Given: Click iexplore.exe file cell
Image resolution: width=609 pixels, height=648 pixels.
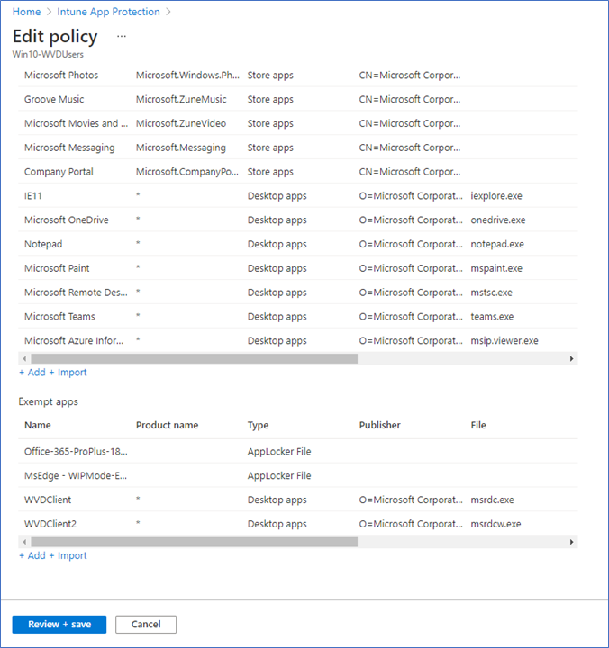Looking at the screenshot, I should (496, 195).
